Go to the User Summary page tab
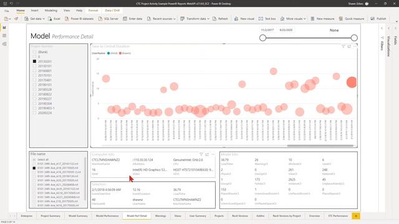This screenshot has height=224, width=399. [198, 216]
